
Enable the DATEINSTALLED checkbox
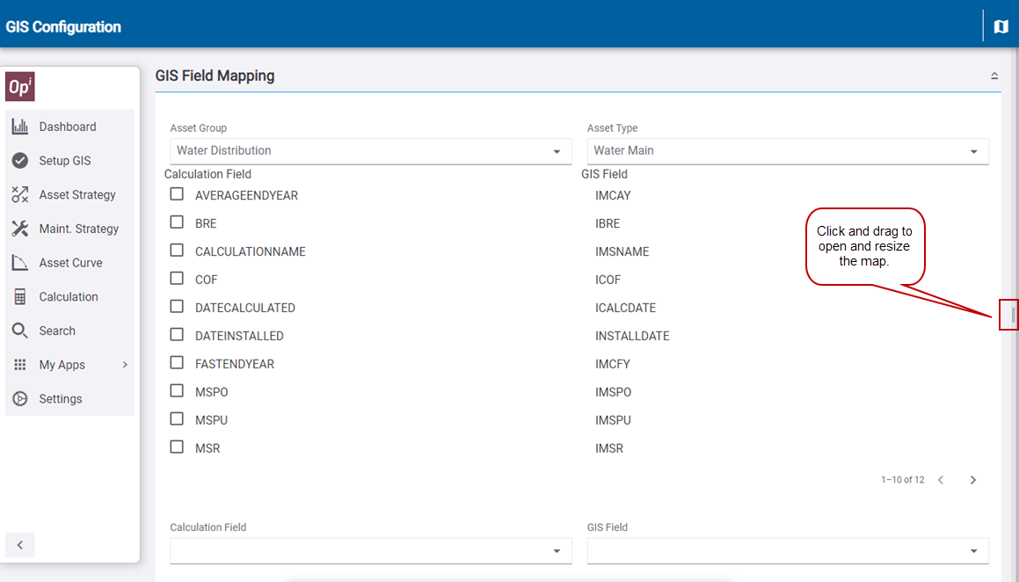point(177,335)
